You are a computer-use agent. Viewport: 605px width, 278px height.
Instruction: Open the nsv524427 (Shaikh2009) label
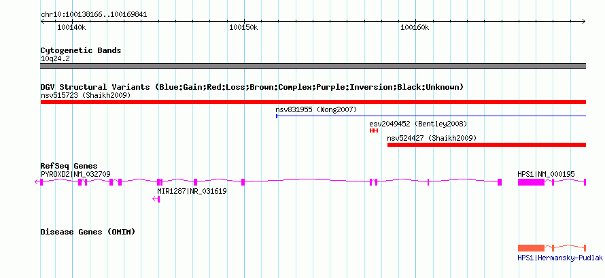pyautogui.click(x=432, y=138)
